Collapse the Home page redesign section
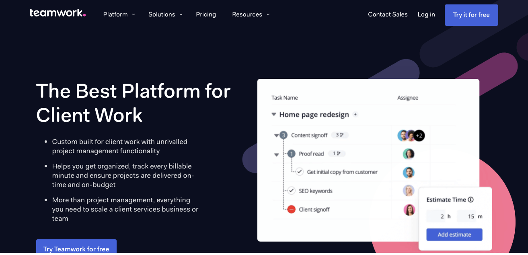This screenshot has width=528, height=255. coord(274,115)
